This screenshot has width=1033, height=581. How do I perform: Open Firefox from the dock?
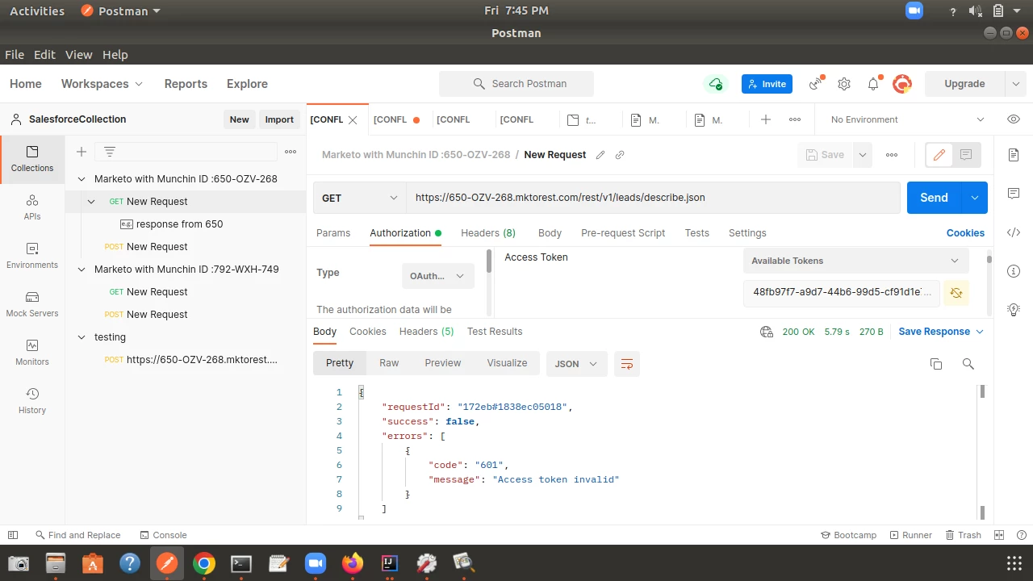click(353, 563)
